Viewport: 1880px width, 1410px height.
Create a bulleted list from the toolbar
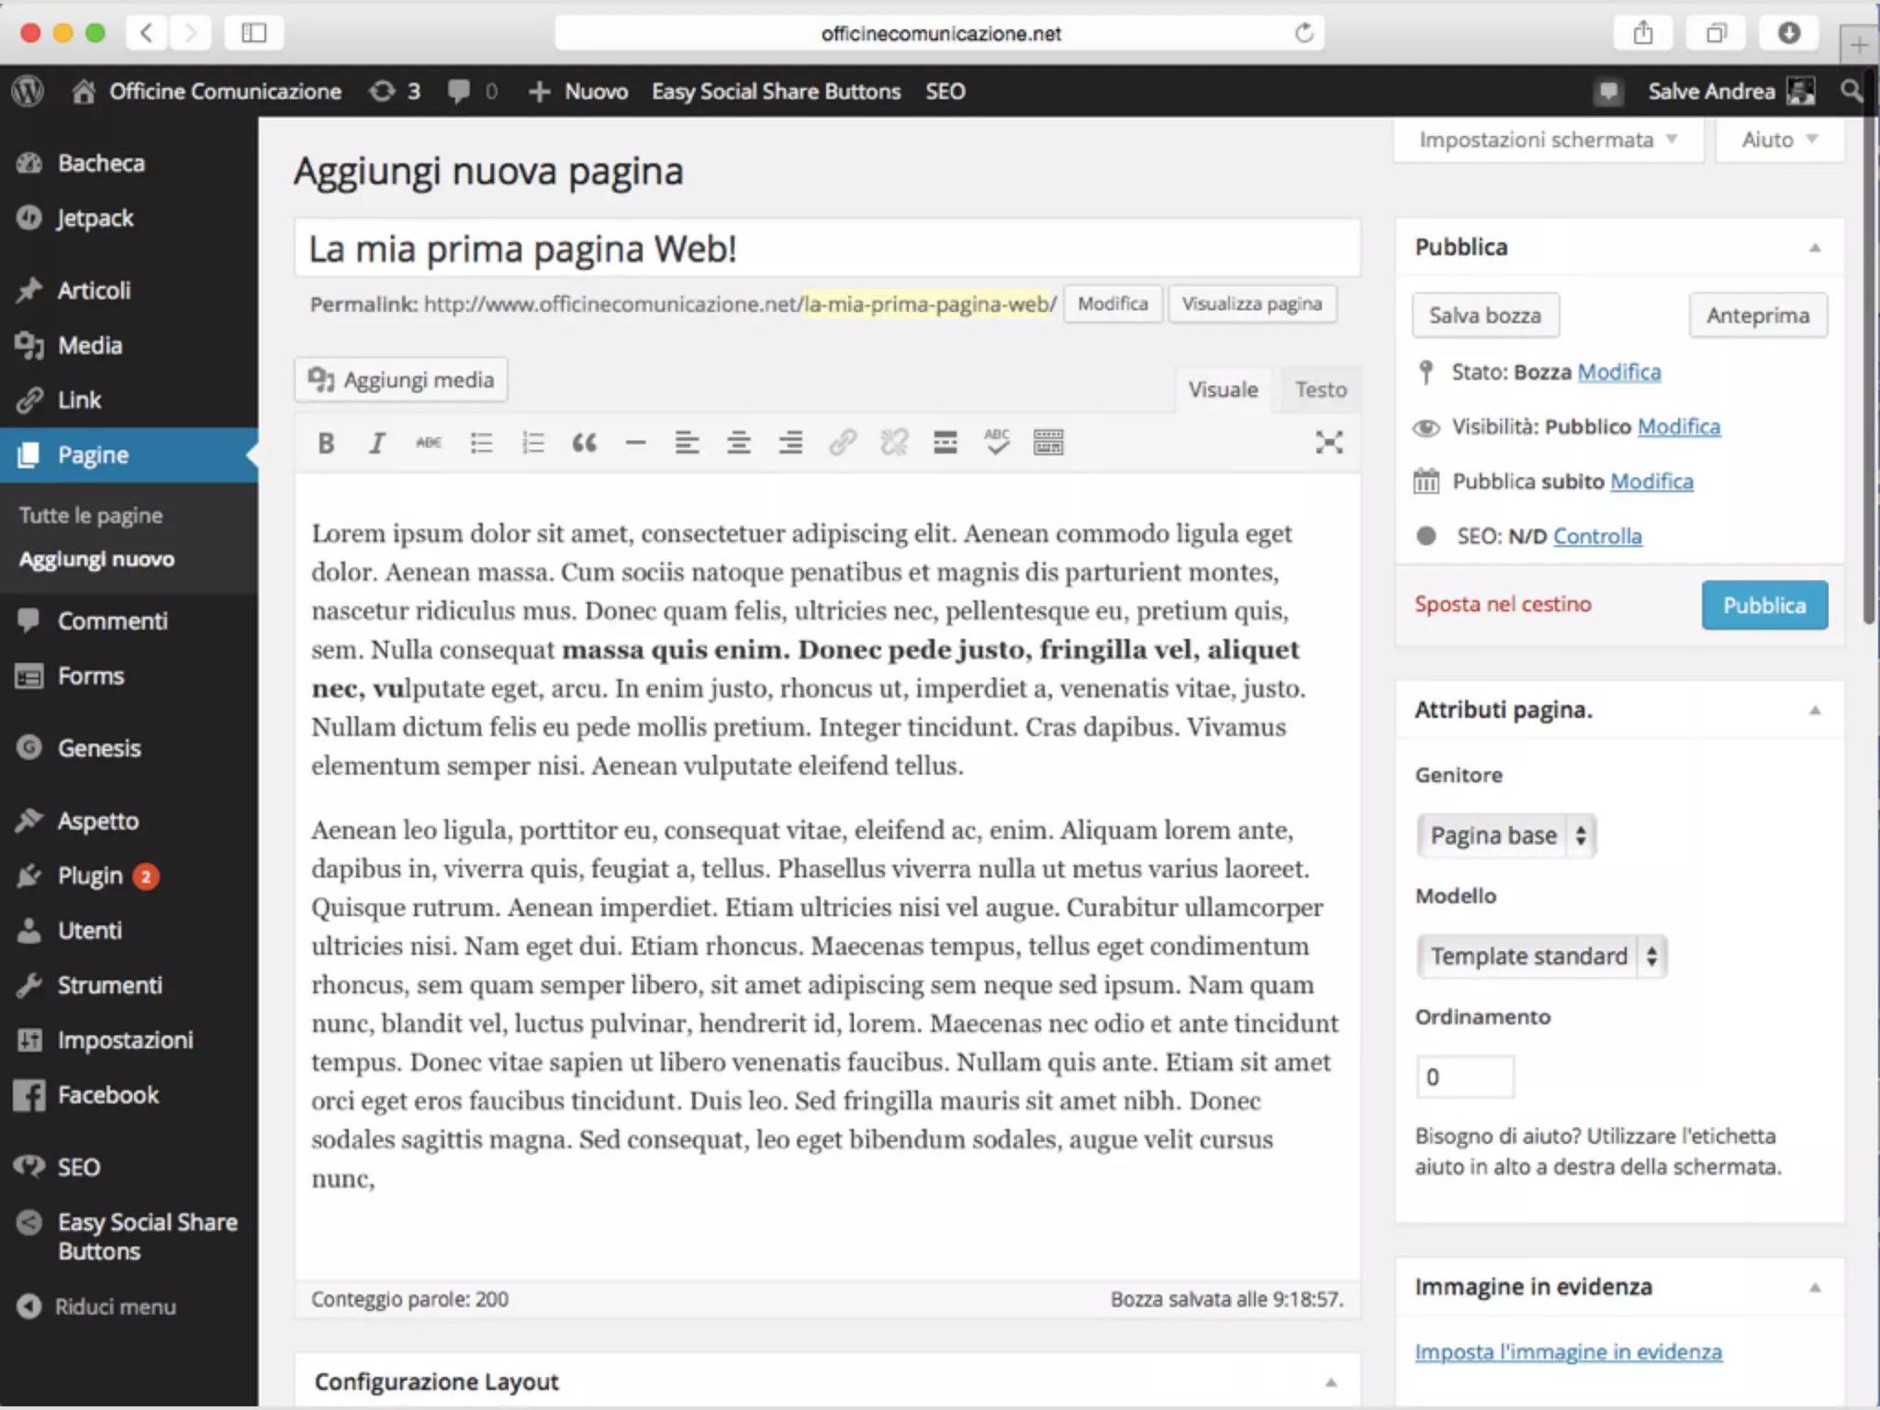point(481,444)
